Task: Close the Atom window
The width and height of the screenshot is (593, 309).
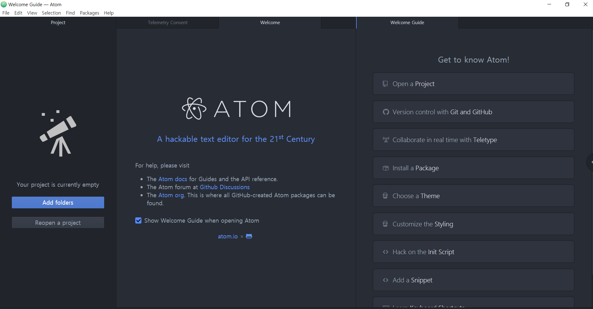Action: pos(585,4)
